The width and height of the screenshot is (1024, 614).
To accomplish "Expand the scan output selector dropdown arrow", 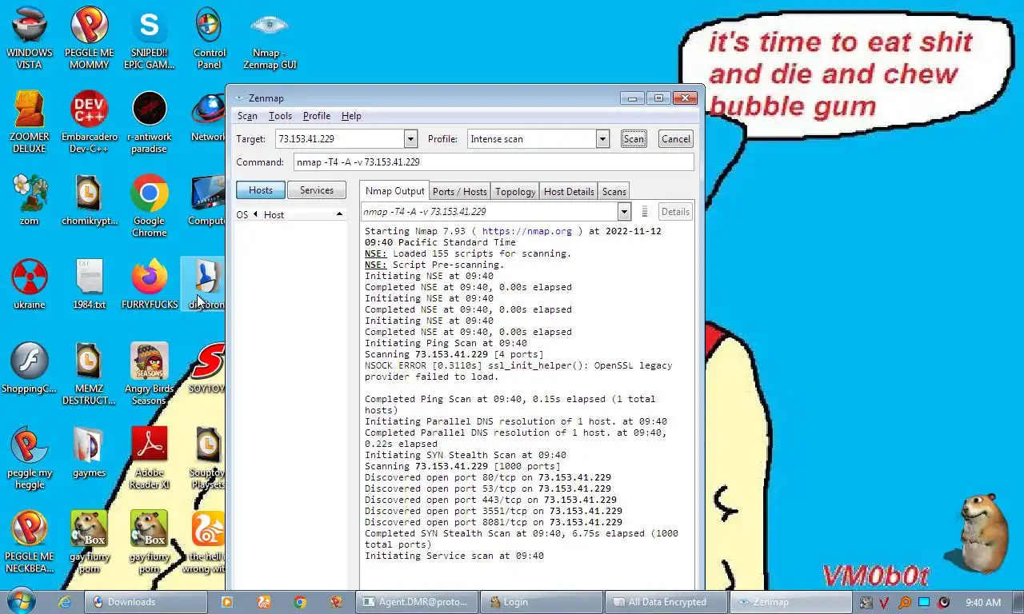I will pyautogui.click(x=624, y=212).
